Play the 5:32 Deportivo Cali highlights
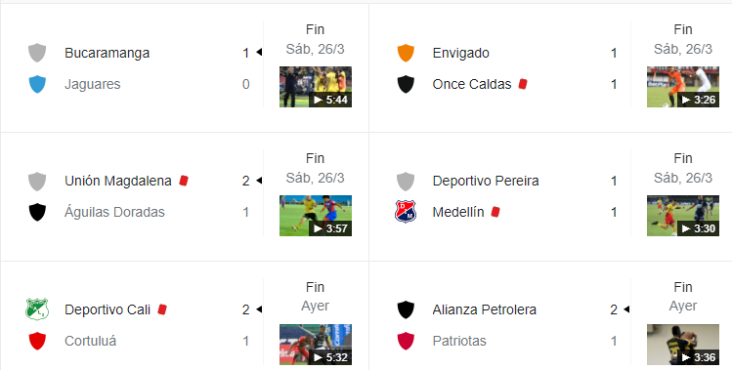This screenshot has width=732, height=370. click(x=316, y=345)
